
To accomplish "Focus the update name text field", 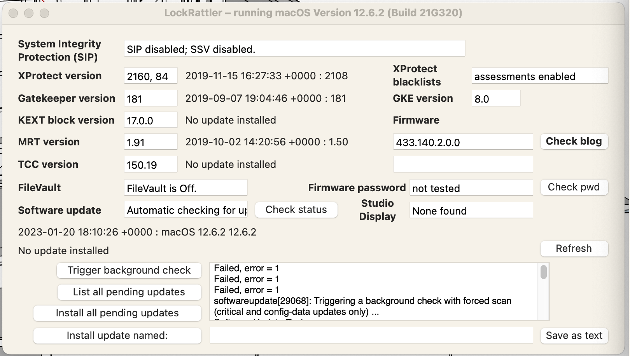I will [371, 335].
